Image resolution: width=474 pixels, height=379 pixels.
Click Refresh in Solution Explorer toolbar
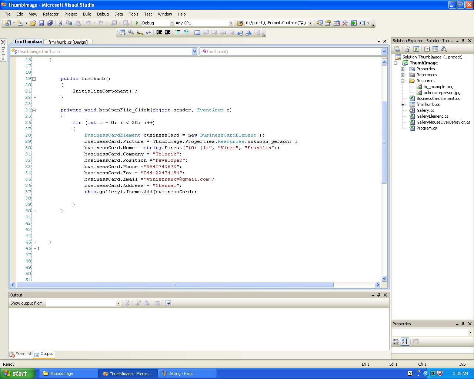[x=416, y=49]
